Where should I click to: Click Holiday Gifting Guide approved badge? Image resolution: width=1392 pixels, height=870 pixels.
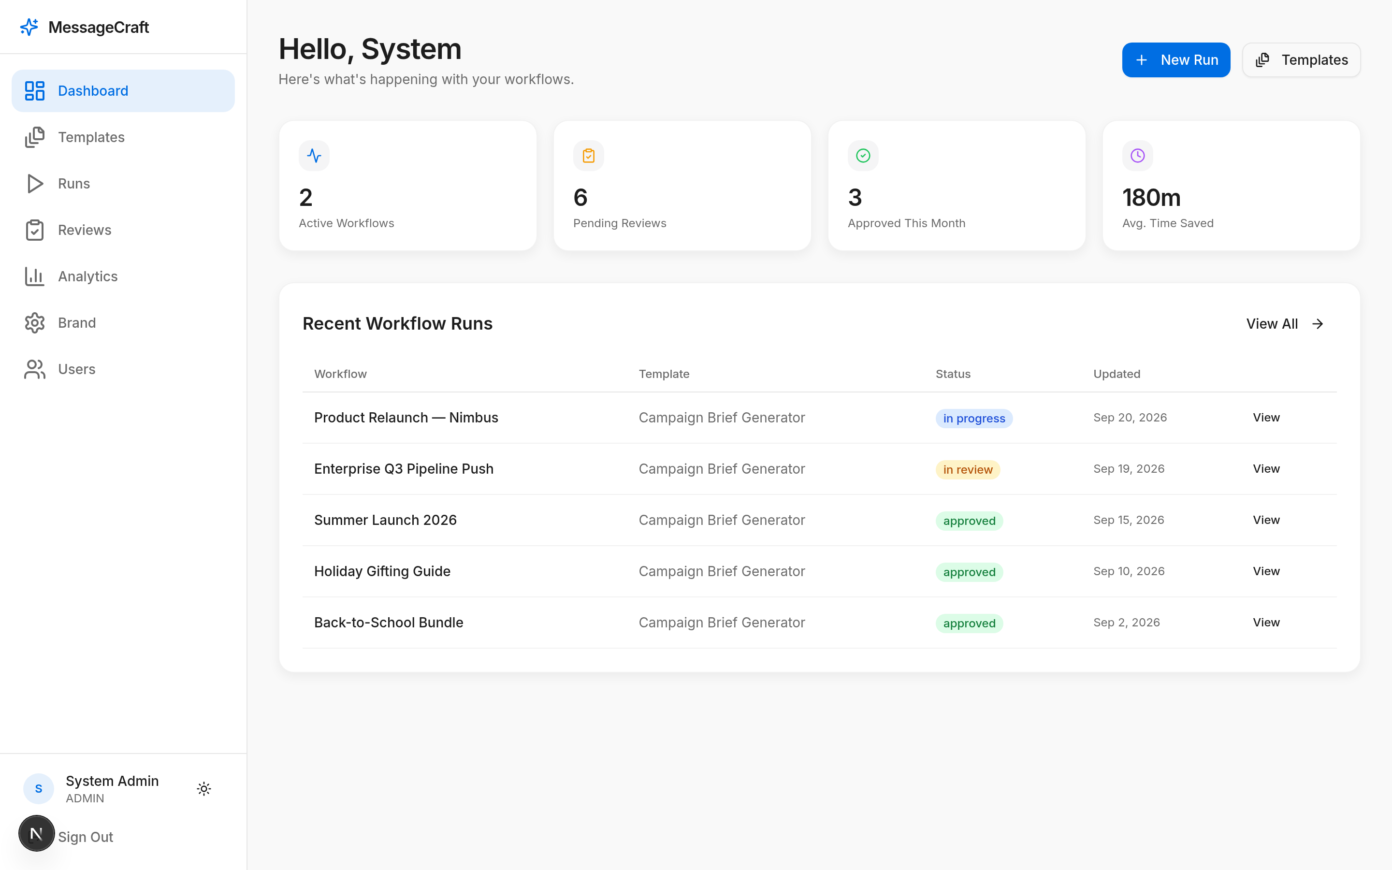(x=969, y=572)
